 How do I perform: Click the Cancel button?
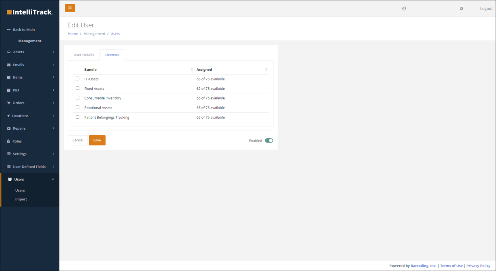point(78,140)
